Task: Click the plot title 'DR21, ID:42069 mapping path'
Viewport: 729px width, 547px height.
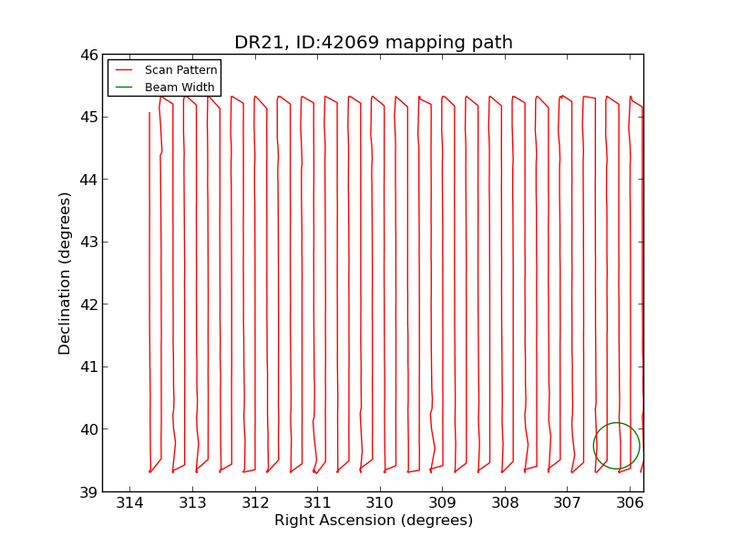Action: click(x=373, y=43)
